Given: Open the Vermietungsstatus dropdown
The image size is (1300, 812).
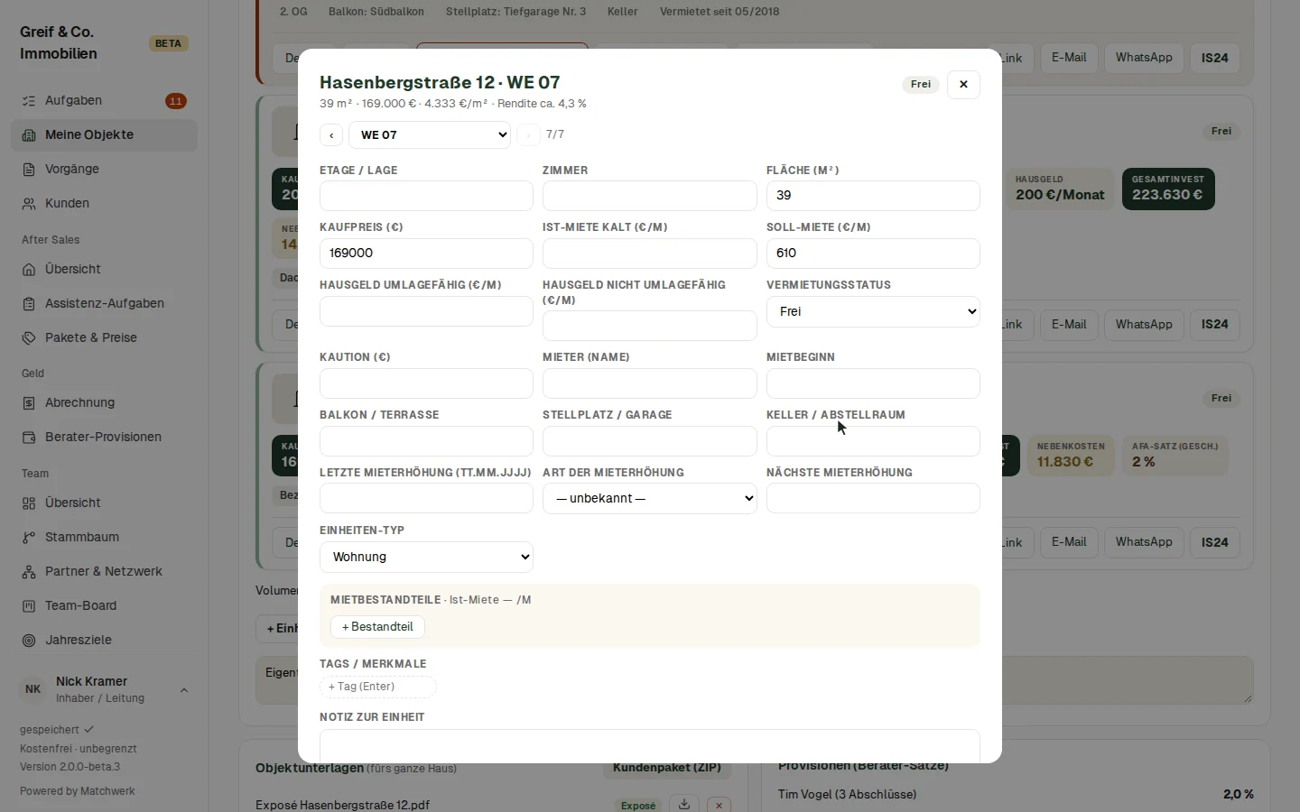Looking at the screenshot, I should 873,311.
